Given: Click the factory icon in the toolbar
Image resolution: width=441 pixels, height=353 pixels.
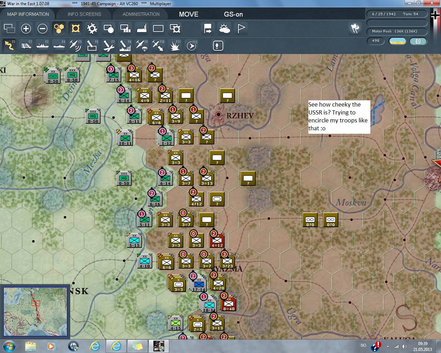Looking at the screenshot, I should coord(142,28).
